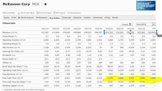
Task: Click the Net Income row label
Action: point(11,48)
